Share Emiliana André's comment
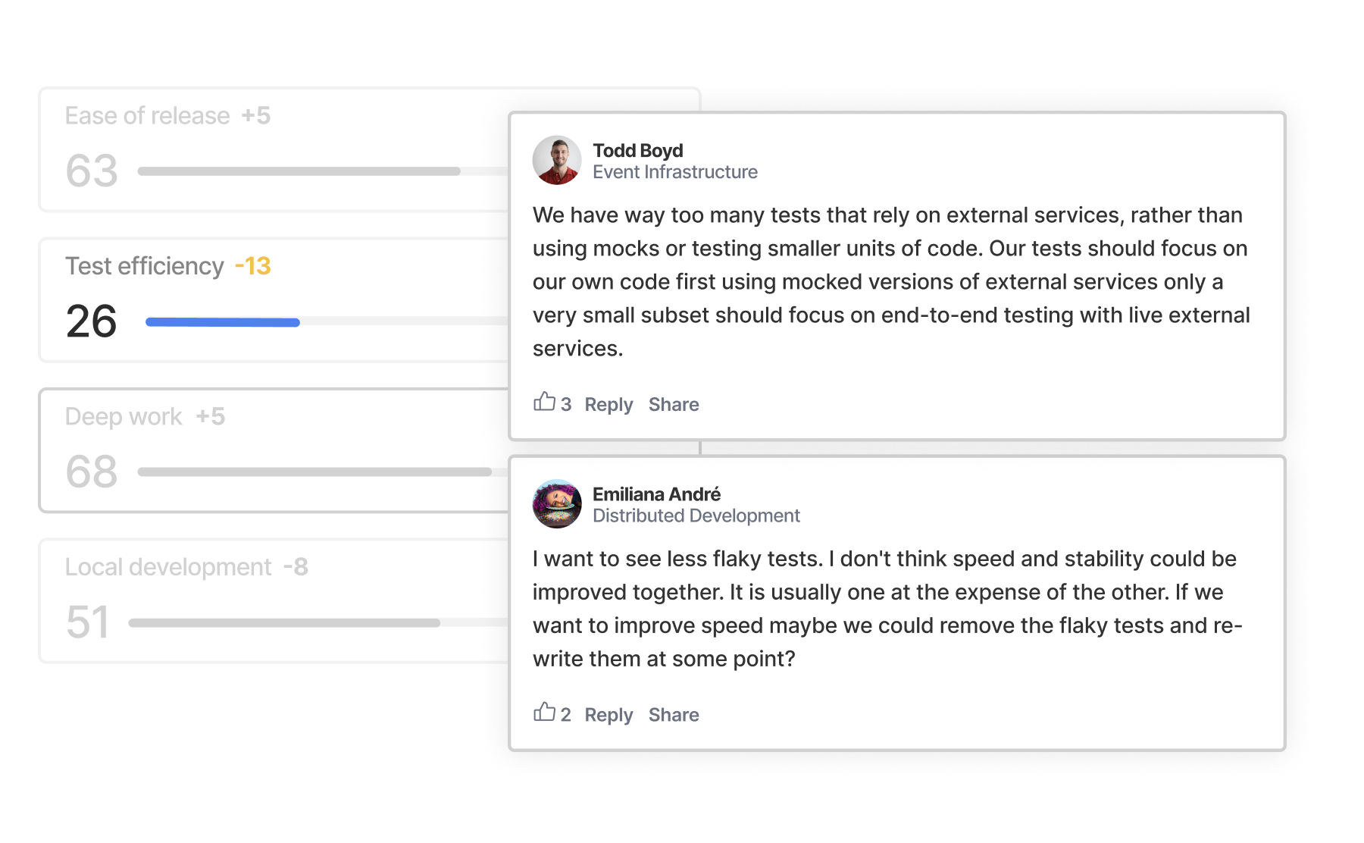 (x=674, y=715)
